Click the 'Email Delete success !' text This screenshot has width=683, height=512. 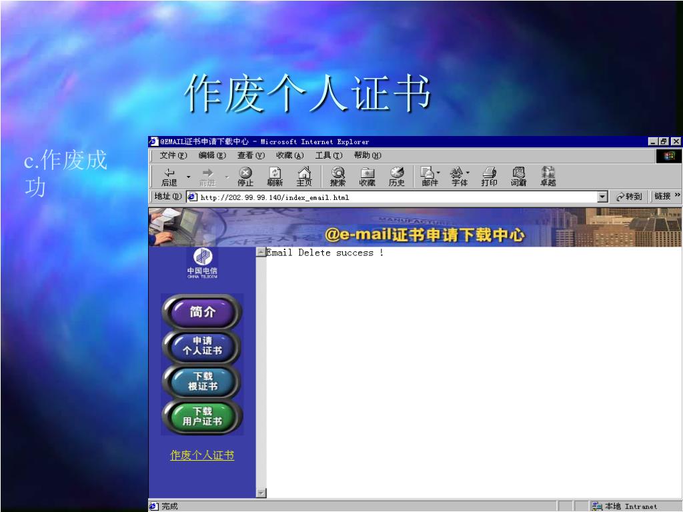click(x=325, y=253)
